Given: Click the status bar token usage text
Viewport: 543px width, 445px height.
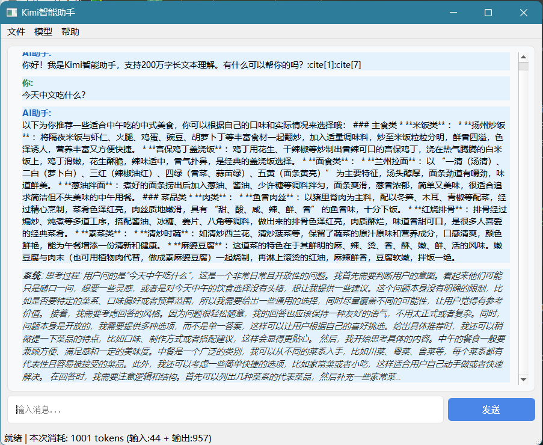Looking at the screenshot, I should pos(120,438).
